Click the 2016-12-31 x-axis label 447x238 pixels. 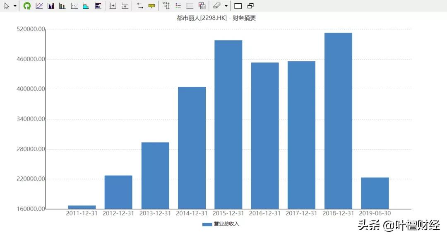(265, 213)
